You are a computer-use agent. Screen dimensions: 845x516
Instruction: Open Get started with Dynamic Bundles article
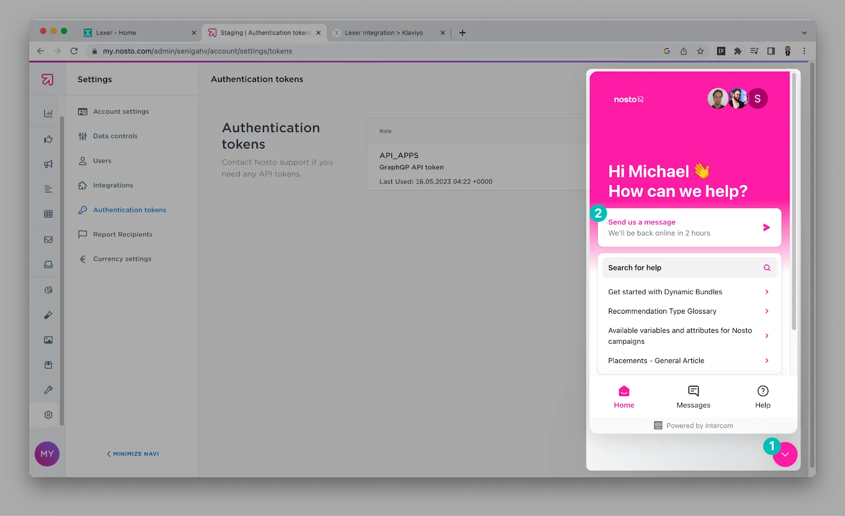[x=689, y=292]
